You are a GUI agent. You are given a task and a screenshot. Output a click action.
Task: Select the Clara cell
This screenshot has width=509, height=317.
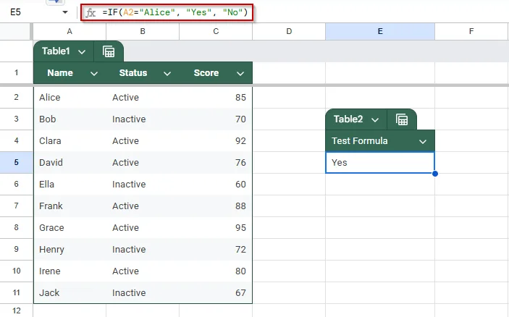point(70,141)
